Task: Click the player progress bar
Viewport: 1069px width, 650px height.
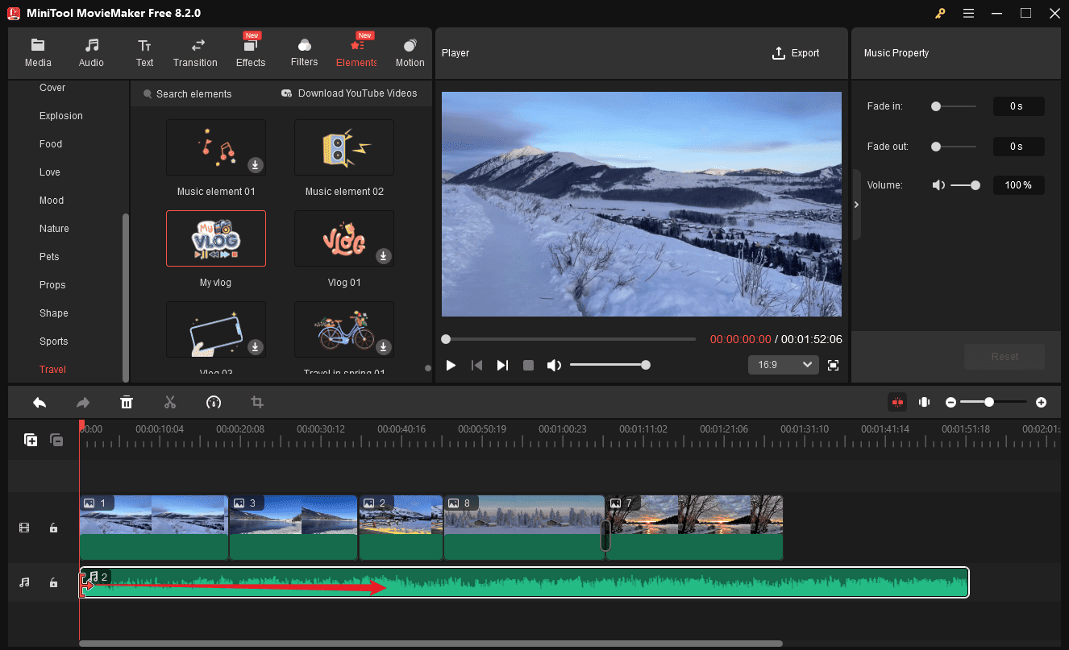Action: click(x=569, y=339)
